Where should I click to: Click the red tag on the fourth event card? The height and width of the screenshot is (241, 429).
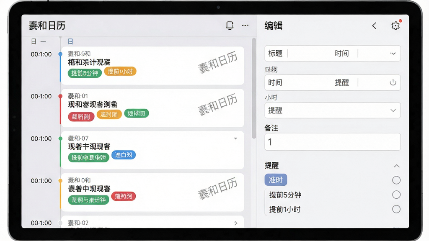(124, 196)
